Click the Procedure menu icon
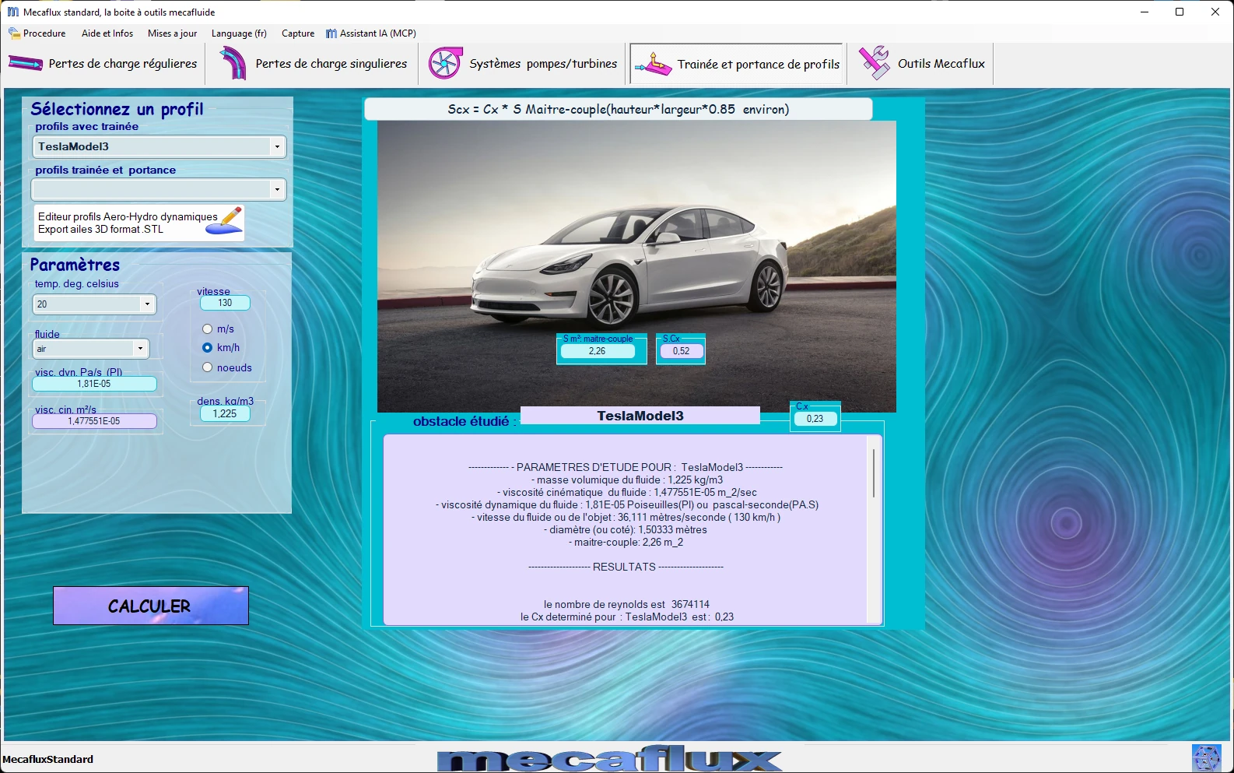The width and height of the screenshot is (1234, 773). [14, 33]
